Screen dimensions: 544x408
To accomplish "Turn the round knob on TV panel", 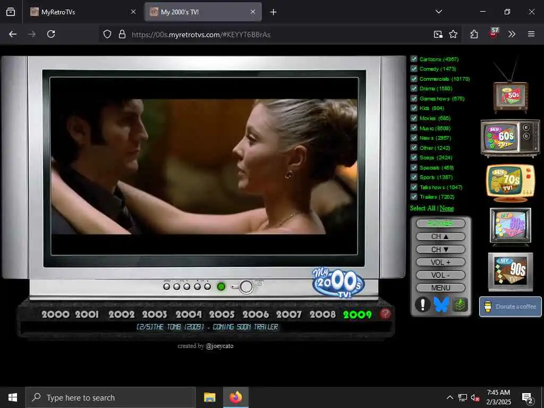I will pyautogui.click(x=246, y=287).
